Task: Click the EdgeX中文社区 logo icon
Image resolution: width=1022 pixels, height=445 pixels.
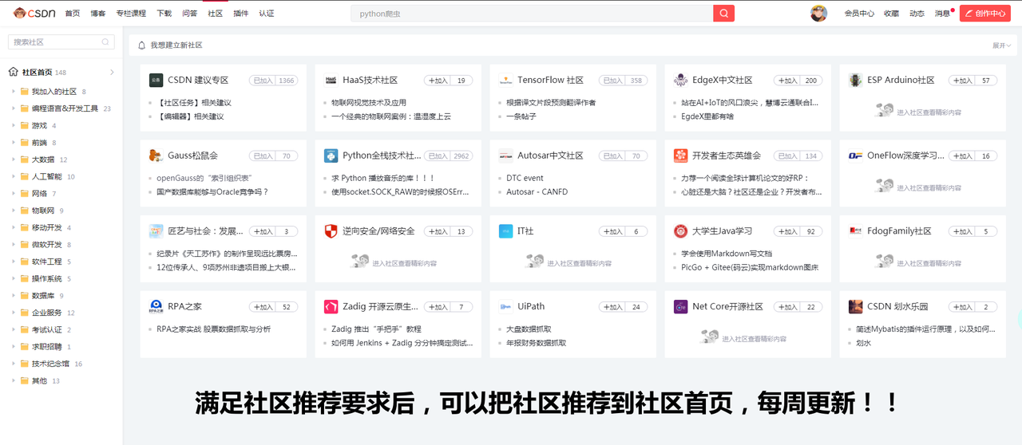Action: pyautogui.click(x=680, y=80)
